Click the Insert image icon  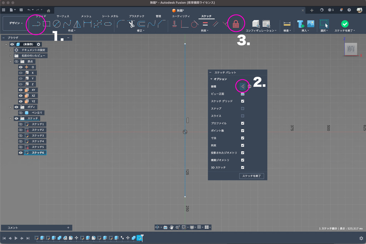311,24
